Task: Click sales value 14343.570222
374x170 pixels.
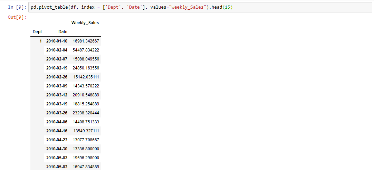Action: coord(86,86)
